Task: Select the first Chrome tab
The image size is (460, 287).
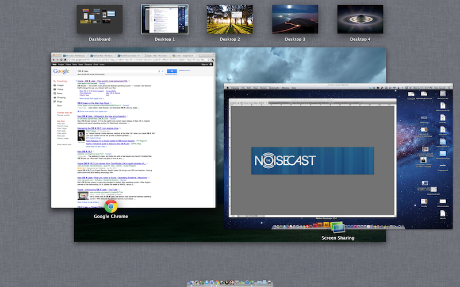Action: (x=76, y=56)
